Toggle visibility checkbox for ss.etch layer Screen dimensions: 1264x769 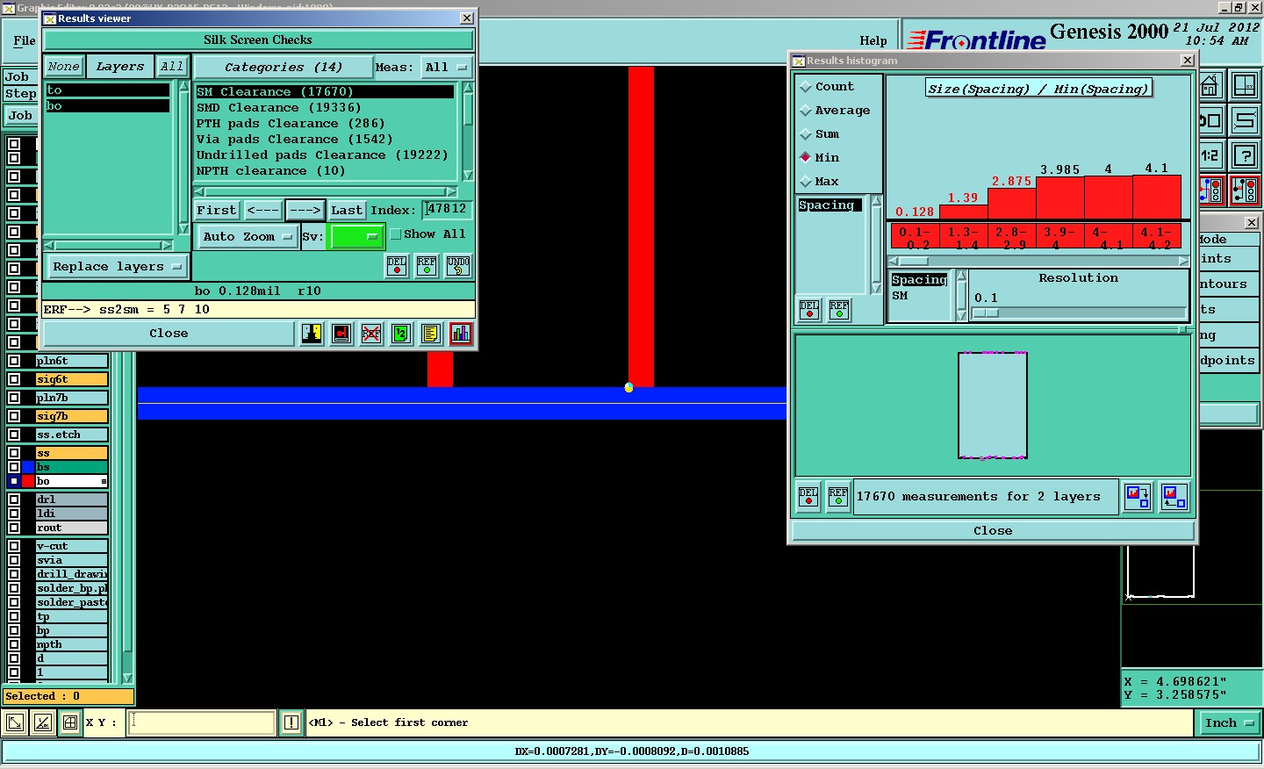coord(14,435)
